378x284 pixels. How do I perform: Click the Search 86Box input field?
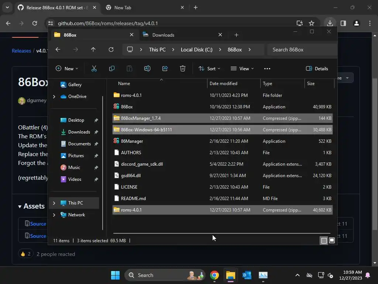coord(302,50)
